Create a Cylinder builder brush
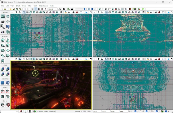 point(8,45)
